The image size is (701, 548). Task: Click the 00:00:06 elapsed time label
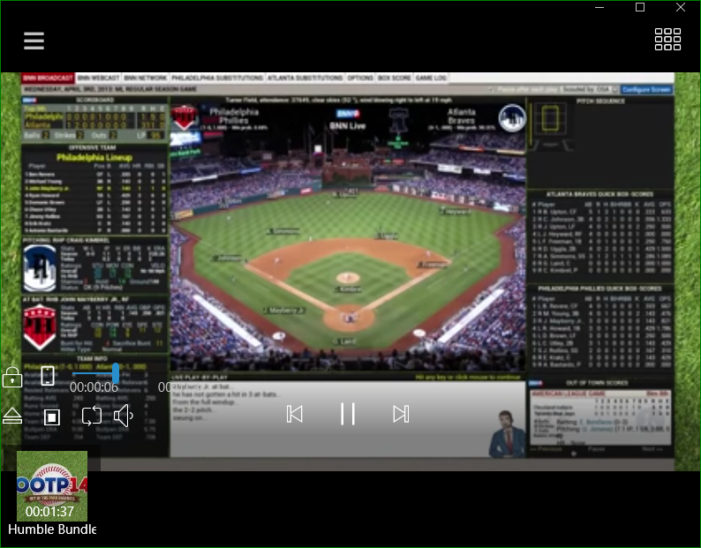94,387
